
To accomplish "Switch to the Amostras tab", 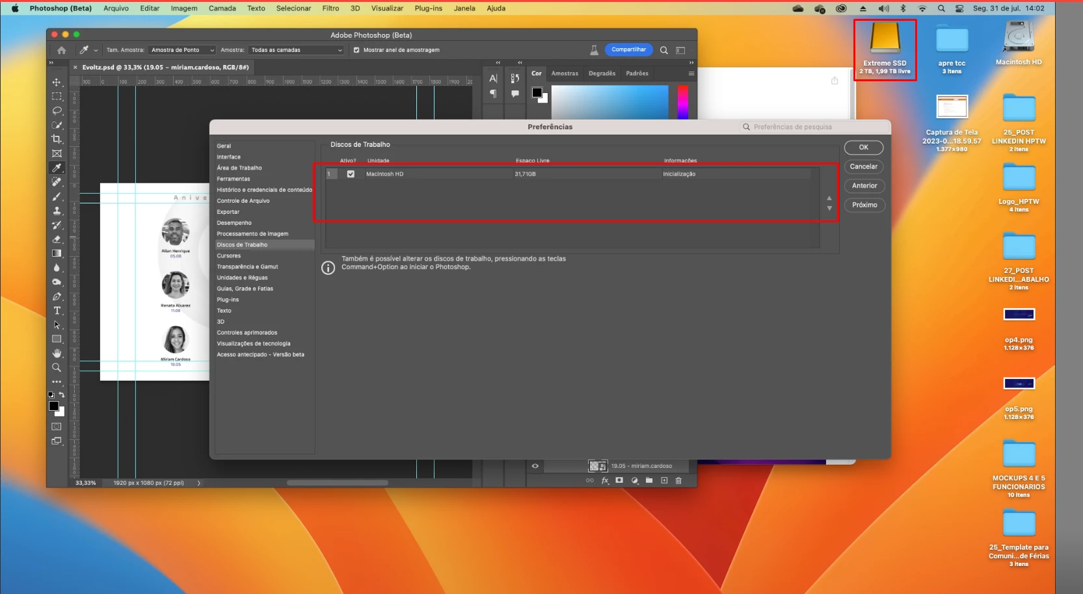I will click(565, 73).
